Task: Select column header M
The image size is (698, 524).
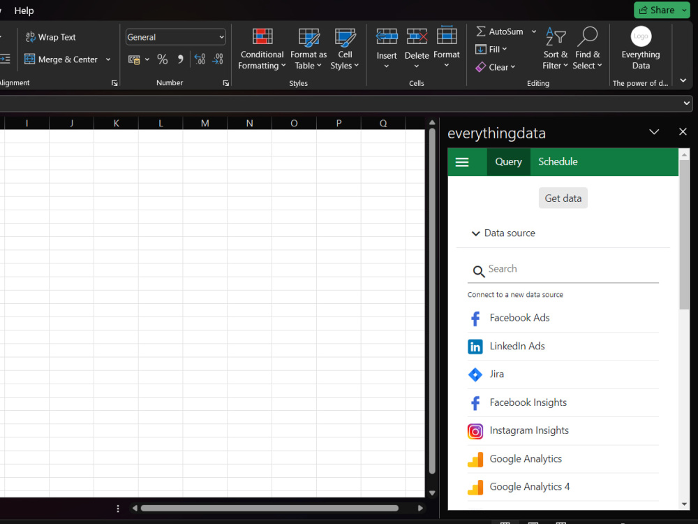Action: tap(205, 124)
